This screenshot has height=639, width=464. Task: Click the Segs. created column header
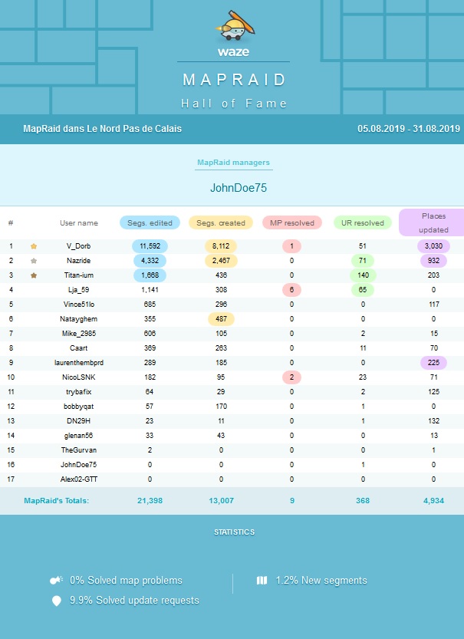[221, 223]
